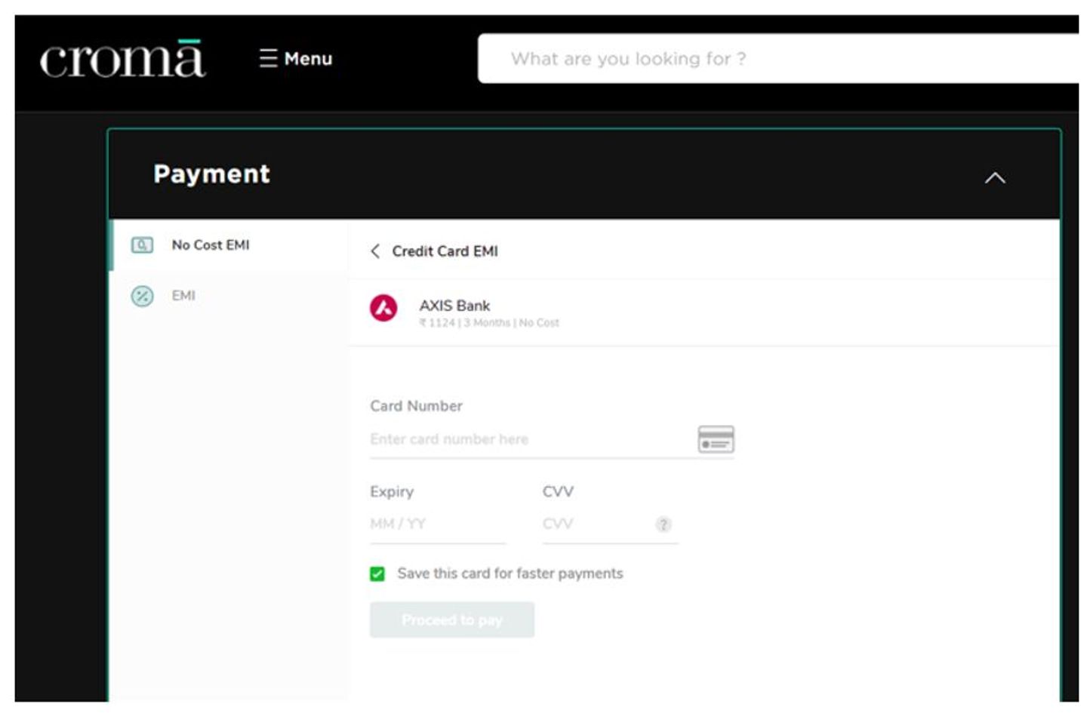Image resolution: width=1087 pixels, height=723 pixels.
Task: Click the Proceed to pay button
Action: [451, 620]
